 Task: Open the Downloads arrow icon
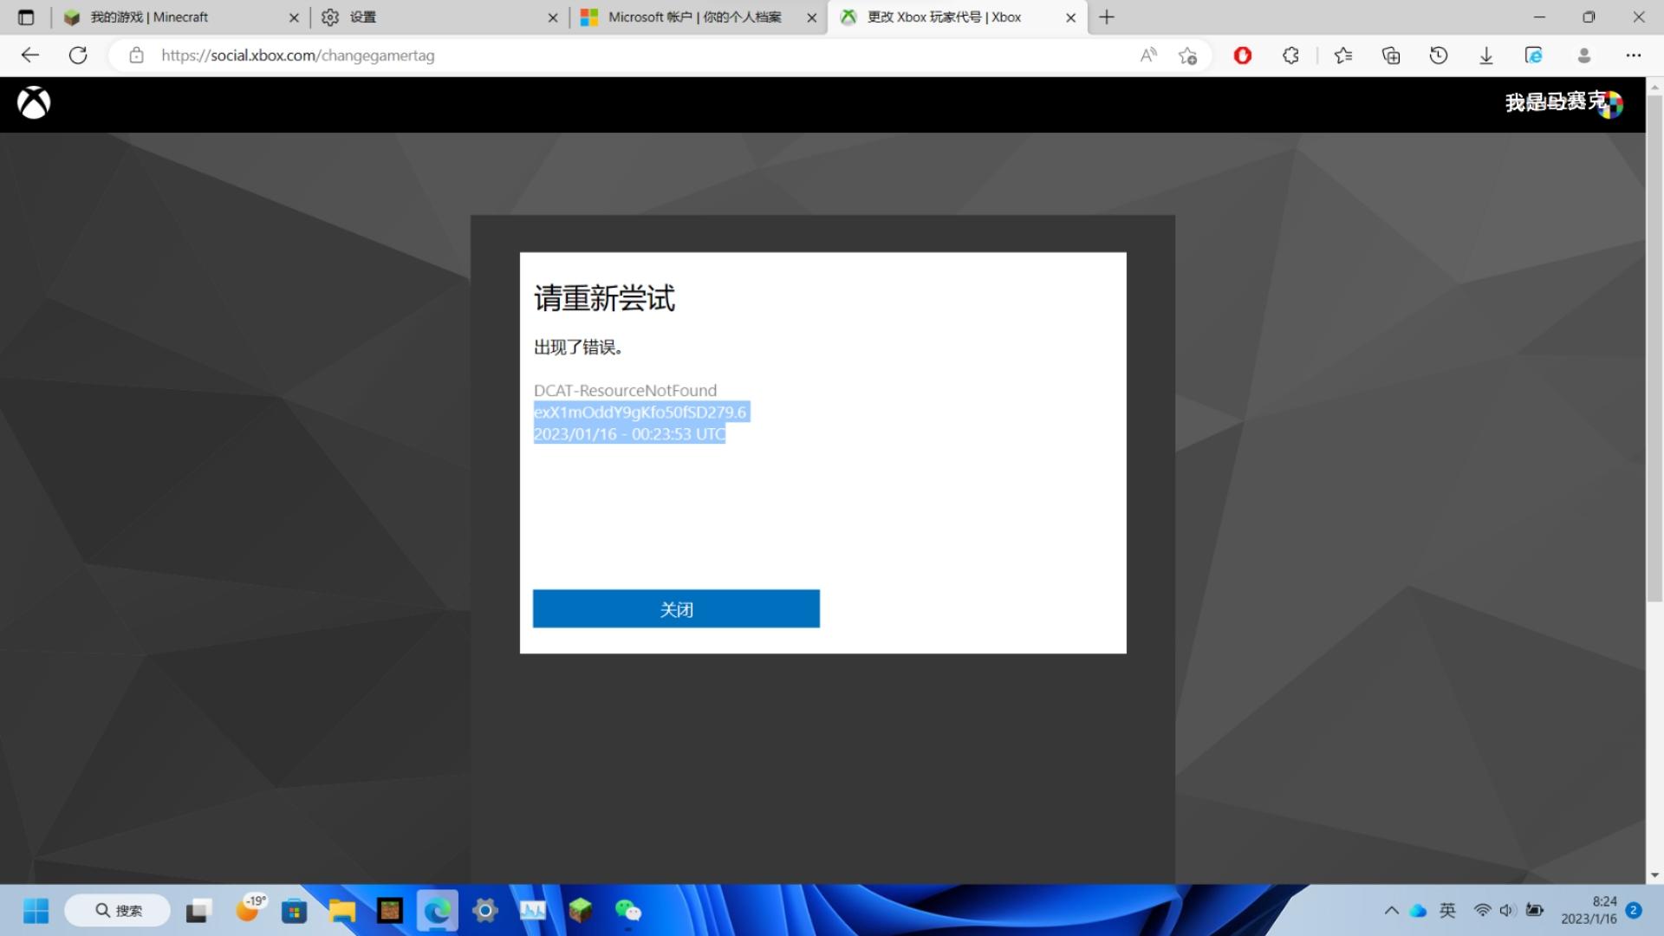(x=1486, y=55)
